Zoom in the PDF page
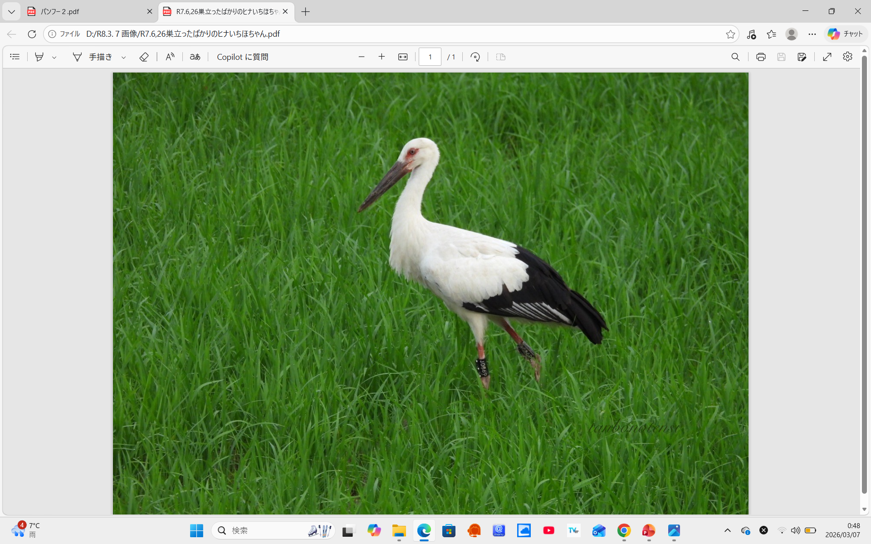This screenshot has height=544, width=871. [382, 57]
